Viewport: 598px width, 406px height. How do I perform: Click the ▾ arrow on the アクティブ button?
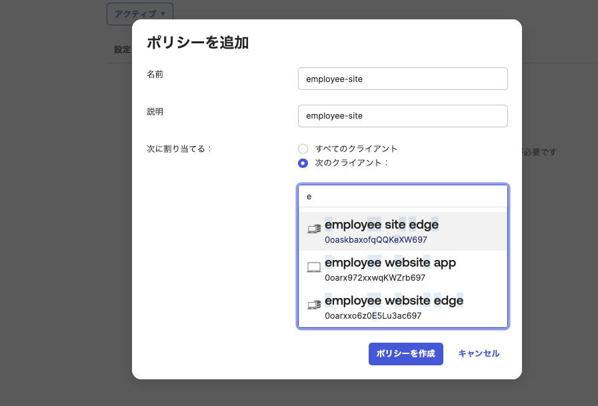point(164,13)
